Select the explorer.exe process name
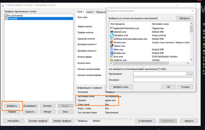The image size is (205, 130). click(x=120, y=60)
